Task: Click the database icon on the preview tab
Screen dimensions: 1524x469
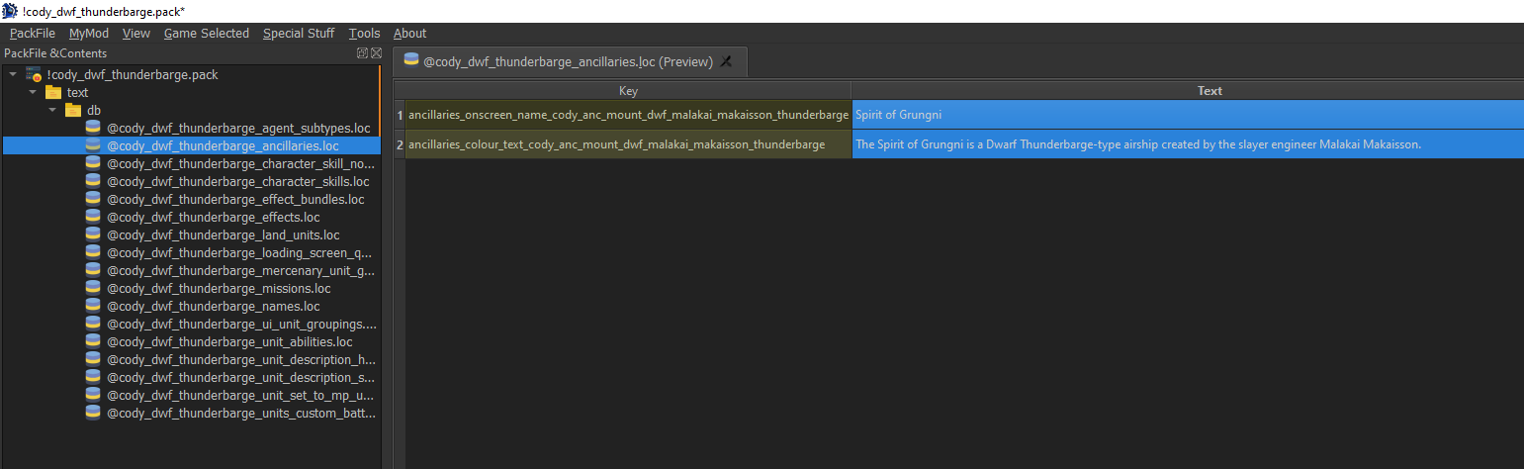Action: (410, 60)
